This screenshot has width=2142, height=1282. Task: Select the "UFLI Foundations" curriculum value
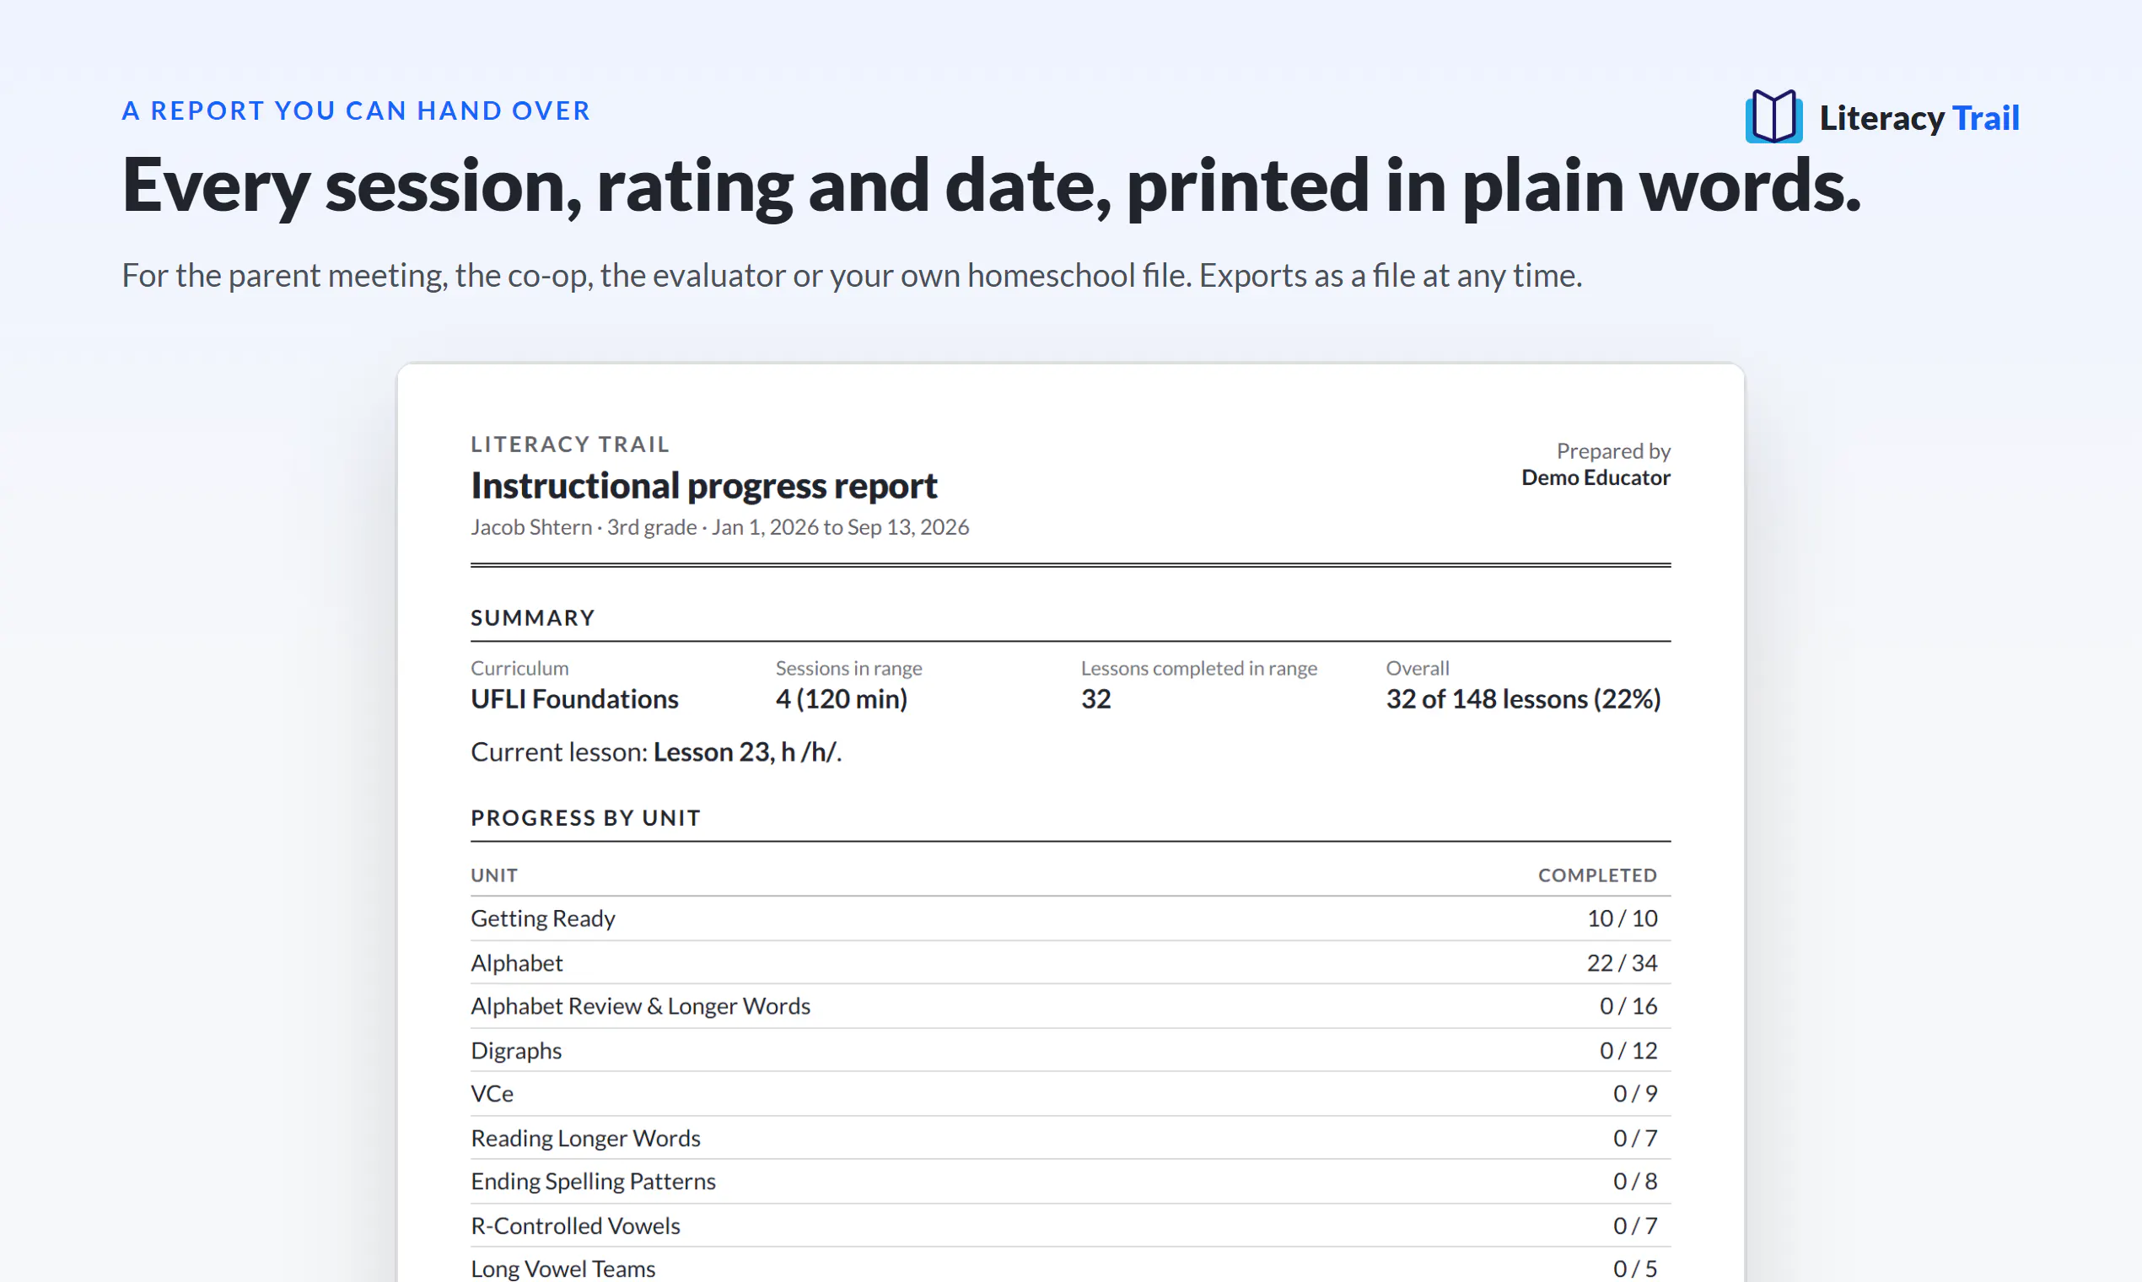point(574,699)
